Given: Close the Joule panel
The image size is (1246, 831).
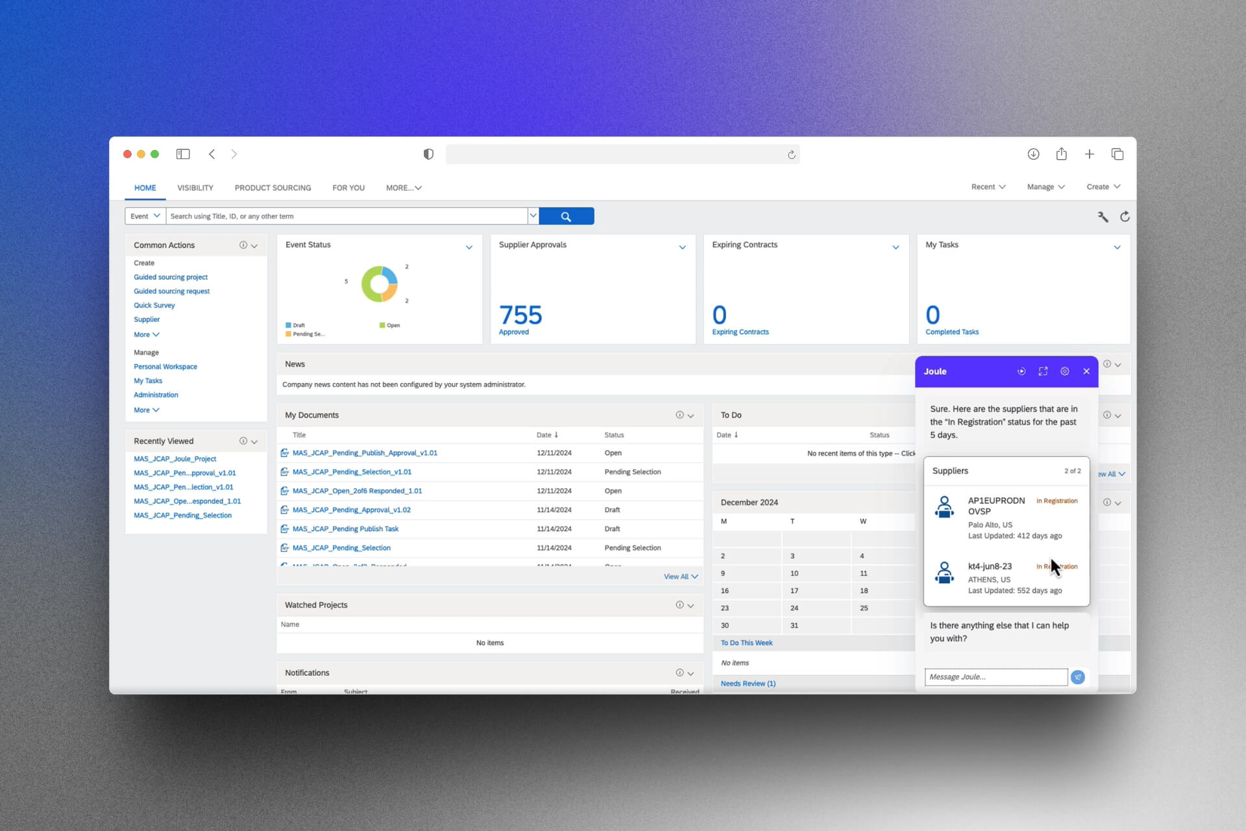Looking at the screenshot, I should click(x=1086, y=371).
